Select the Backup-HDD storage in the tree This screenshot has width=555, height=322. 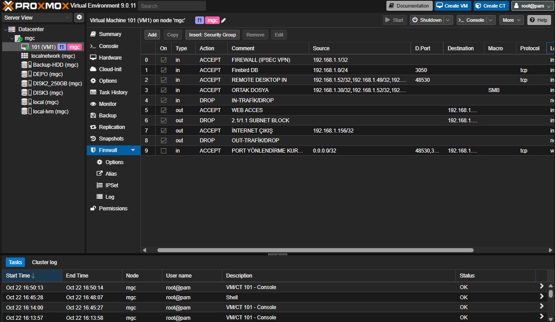55,65
